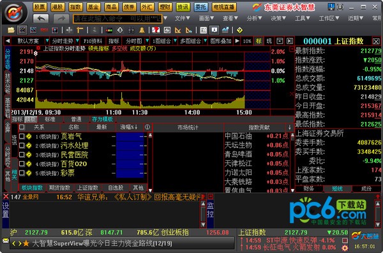Viewport: 383px width, 253px height.
Task: Expand the 1图组合 dropdown arrow
Action: coord(175,41)
